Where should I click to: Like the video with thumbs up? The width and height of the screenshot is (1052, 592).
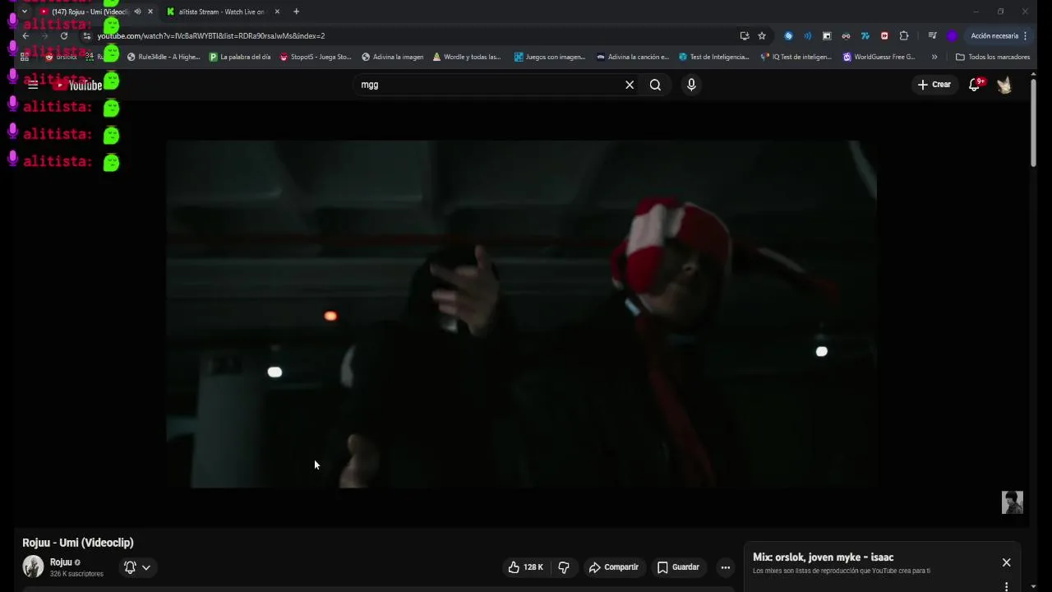click(525, 567)
